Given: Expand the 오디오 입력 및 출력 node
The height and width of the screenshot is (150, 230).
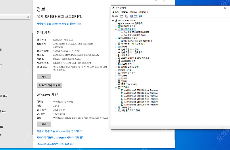Looking at the screenshot, I should pyautogui.click(x=116, y=67).
